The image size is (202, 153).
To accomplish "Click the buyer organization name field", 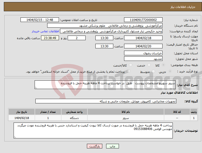I will click(105, 25).
